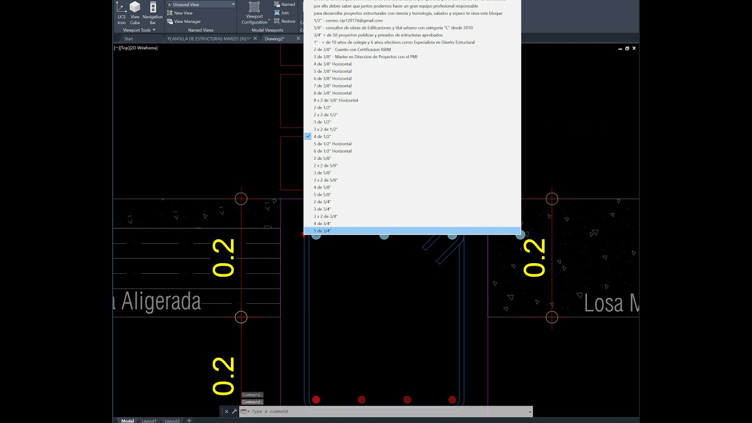The width and height of the screenshot is (752, 423).
Task: Switch to the Start tab
Action: point(128,39)
